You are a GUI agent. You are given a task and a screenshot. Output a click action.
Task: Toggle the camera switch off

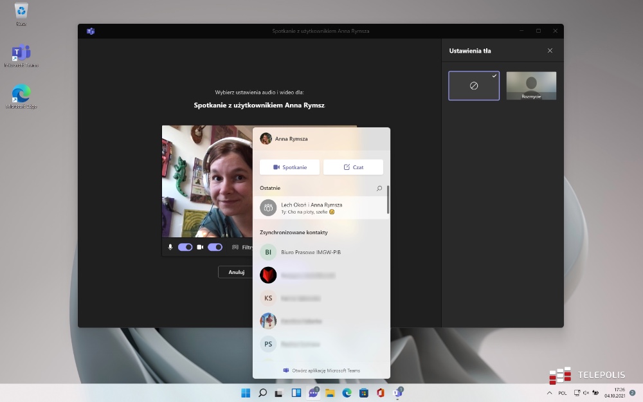(215, 247)
